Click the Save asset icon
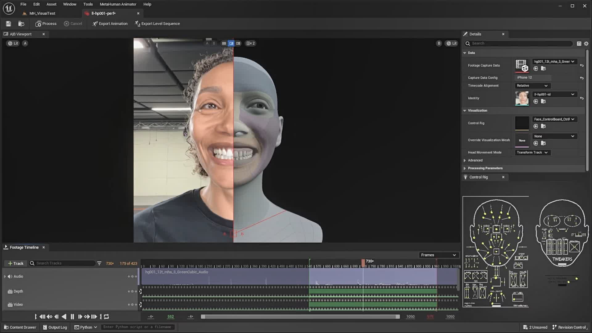 tap(8, 23)
